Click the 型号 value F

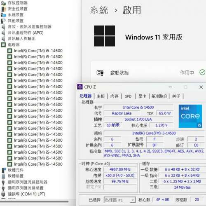click(x=154, y=139)
